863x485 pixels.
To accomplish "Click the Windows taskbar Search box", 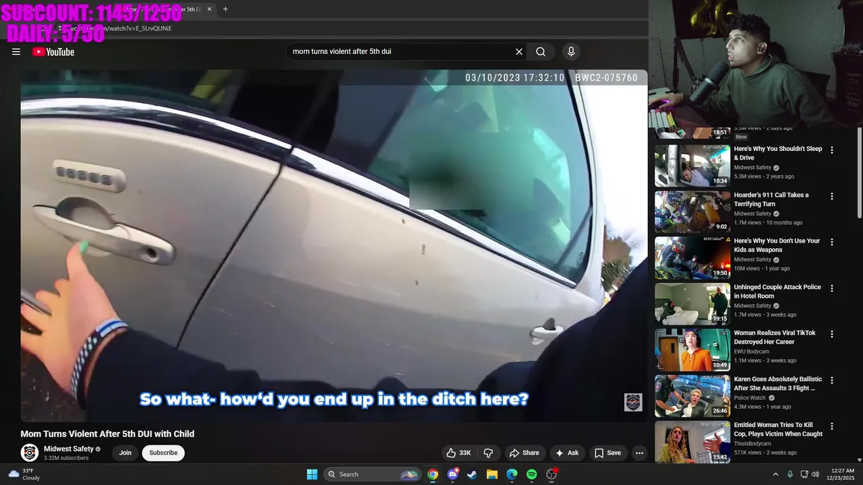I will (373, 474).
